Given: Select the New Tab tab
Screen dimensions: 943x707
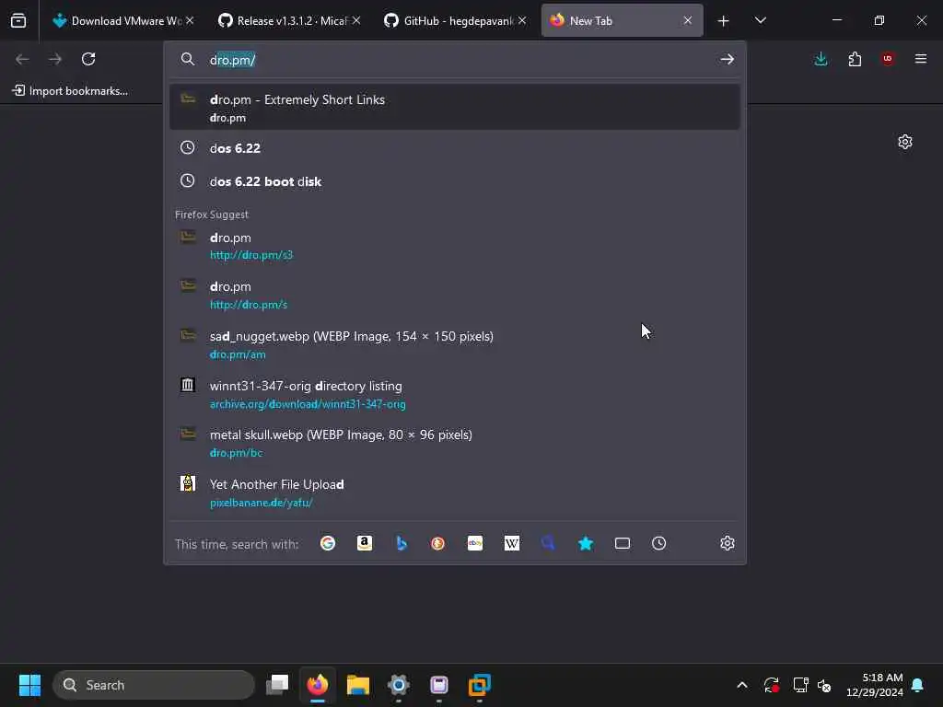Looking at the screenshot, I should (x=622, y=20).
